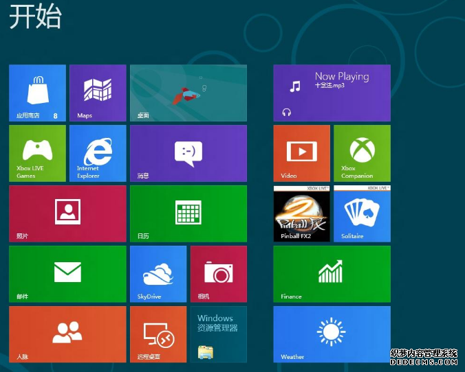The height and width of the screenshot is (372, 465).
Task: Launch the Pinball FX2 game tile
Action: point(301,213)
